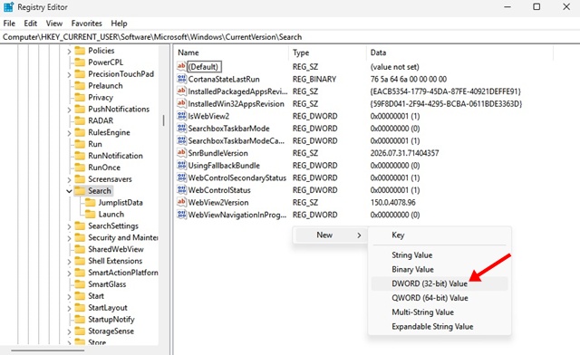Click data value 2026.07.31.71404357
This screenshot has width=580, height=355.
405,153
